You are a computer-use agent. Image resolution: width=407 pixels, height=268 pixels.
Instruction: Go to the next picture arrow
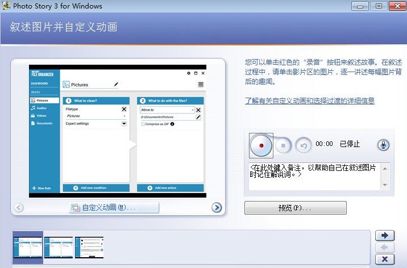point(217,207)
